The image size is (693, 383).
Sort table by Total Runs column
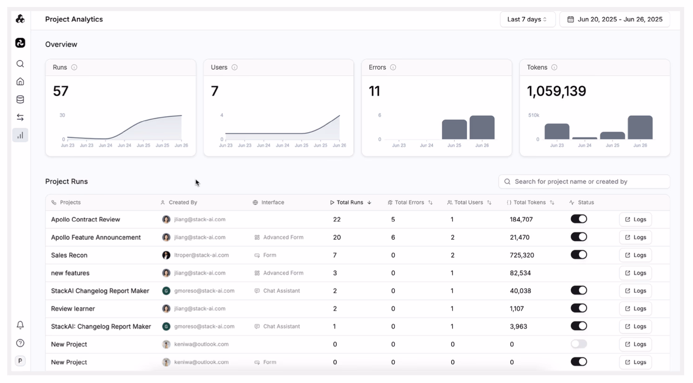350,203
